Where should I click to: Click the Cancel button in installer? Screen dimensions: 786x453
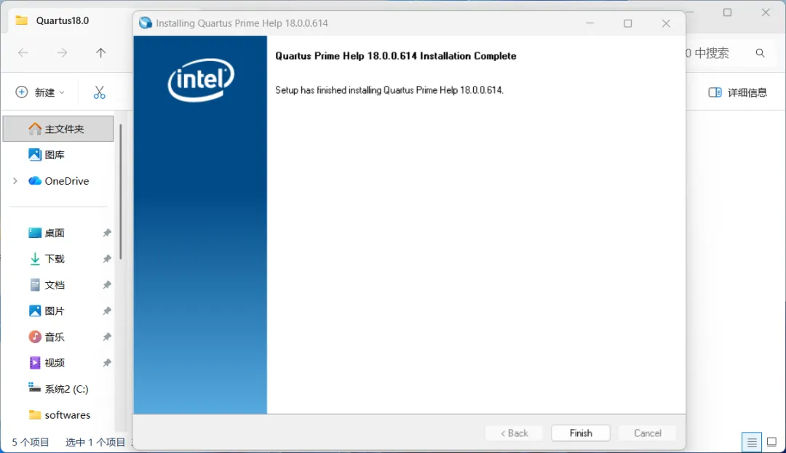point(647,433)
